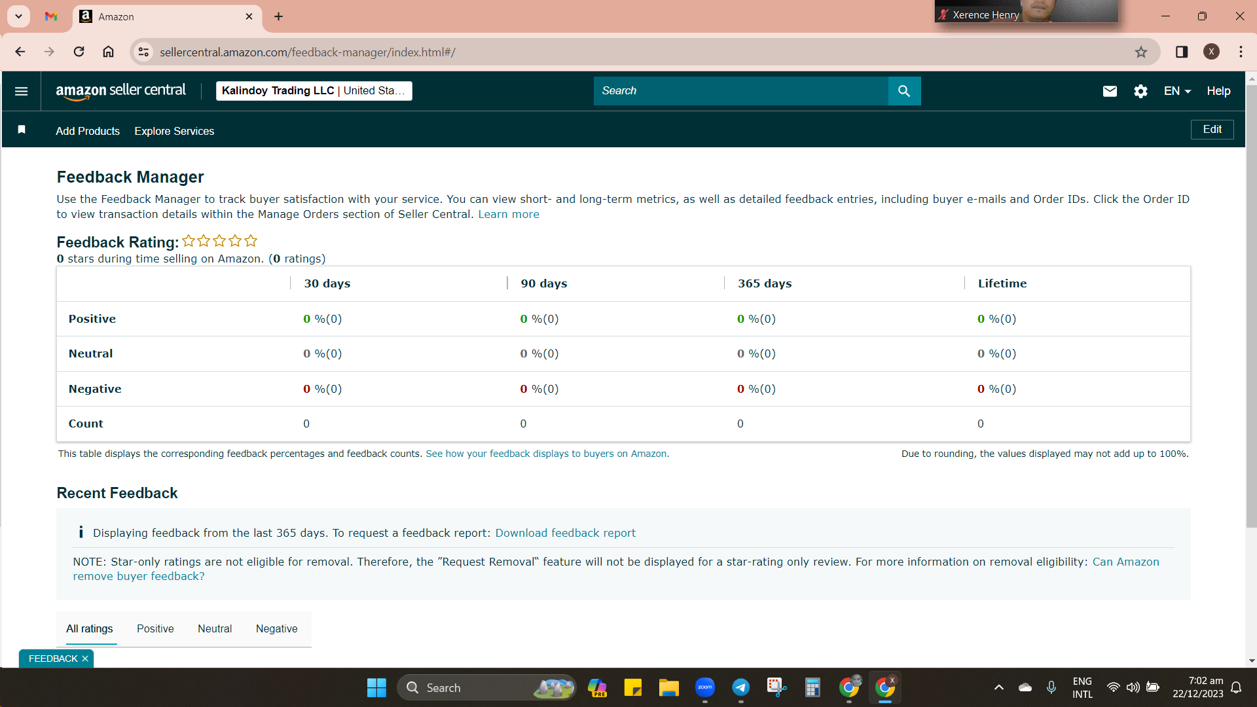Open the browser home page

tap(108, 52)
